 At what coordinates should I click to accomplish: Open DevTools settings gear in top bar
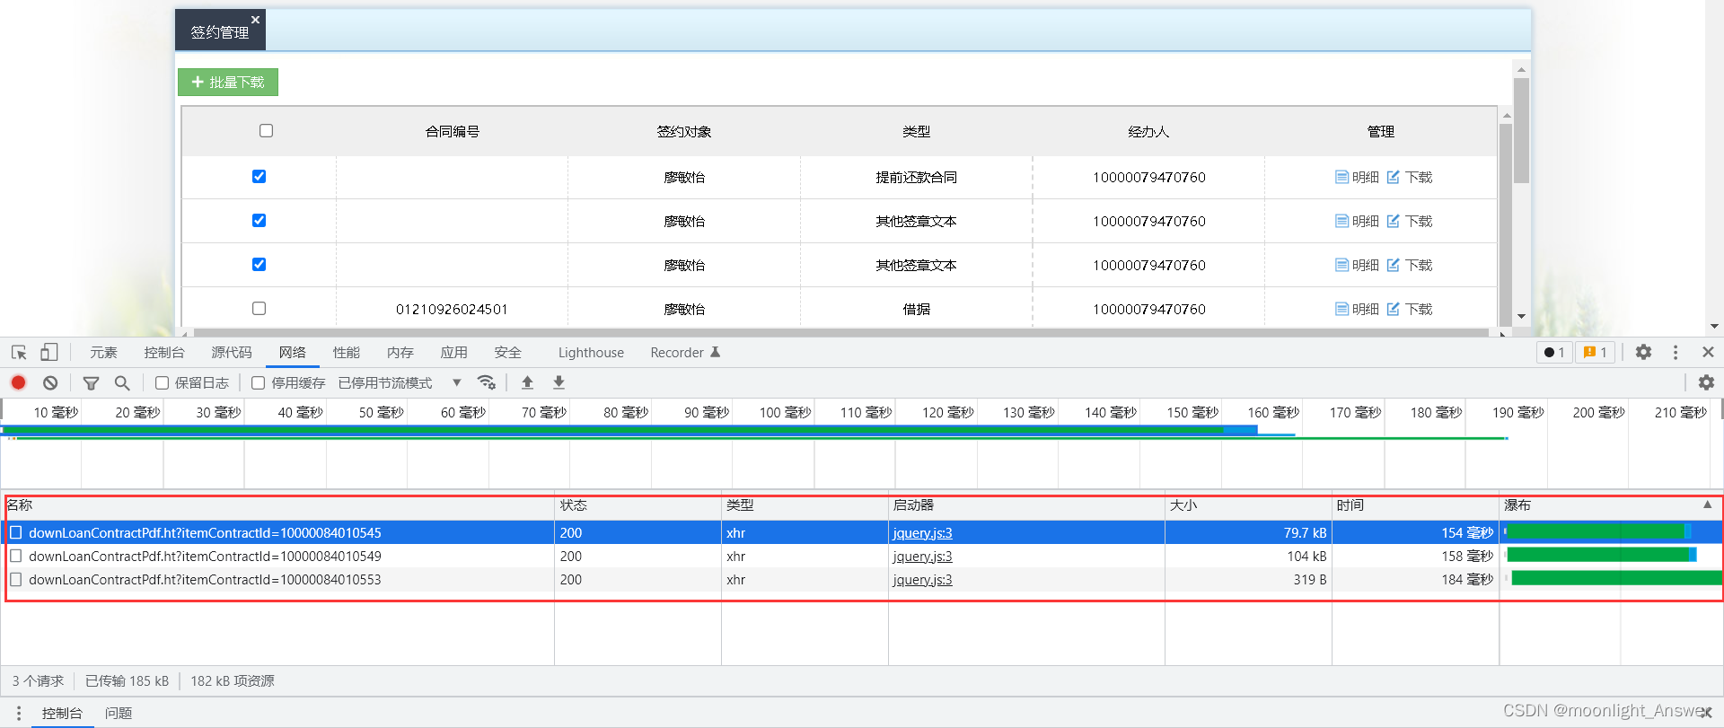pos(1643,352)
